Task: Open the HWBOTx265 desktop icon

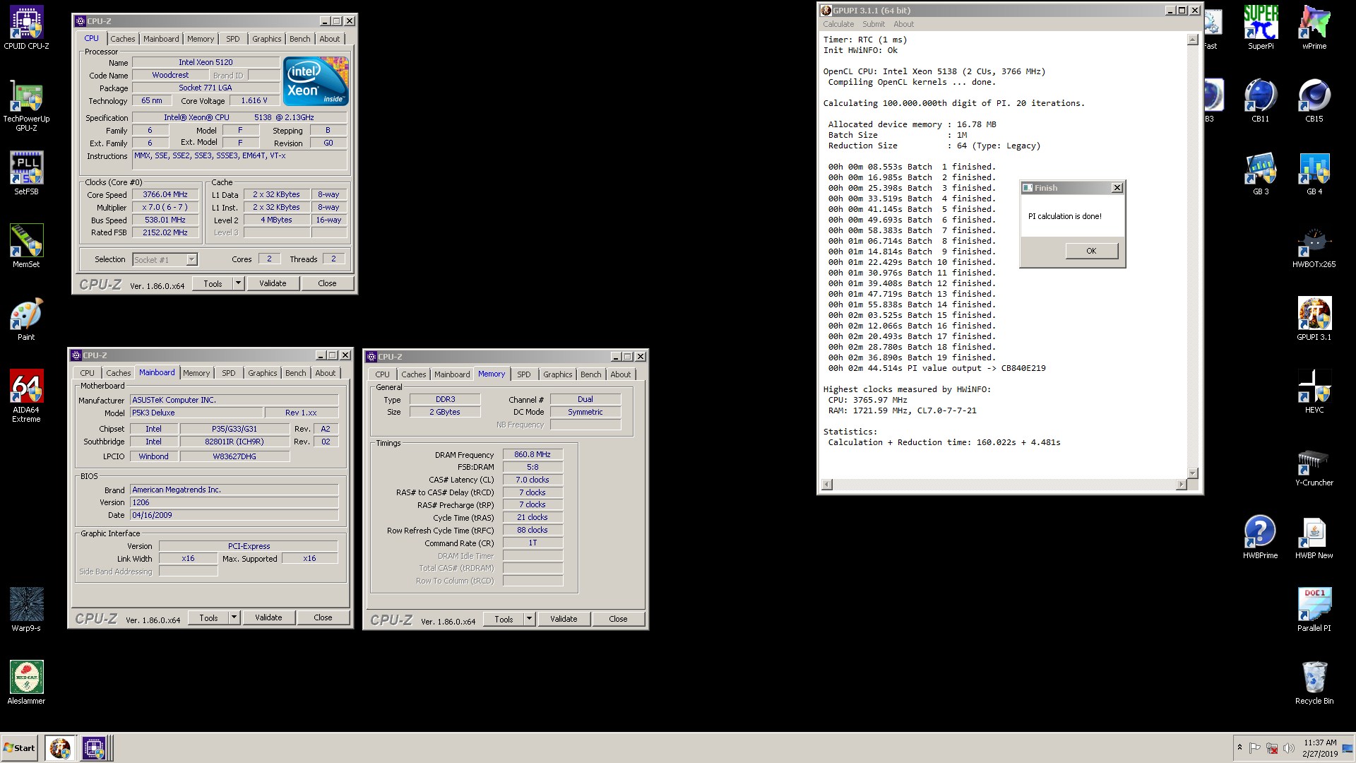Action: pos(1314,246)
